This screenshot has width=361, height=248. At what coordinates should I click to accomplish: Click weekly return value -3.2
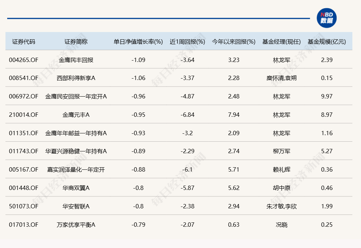point(187,133)
